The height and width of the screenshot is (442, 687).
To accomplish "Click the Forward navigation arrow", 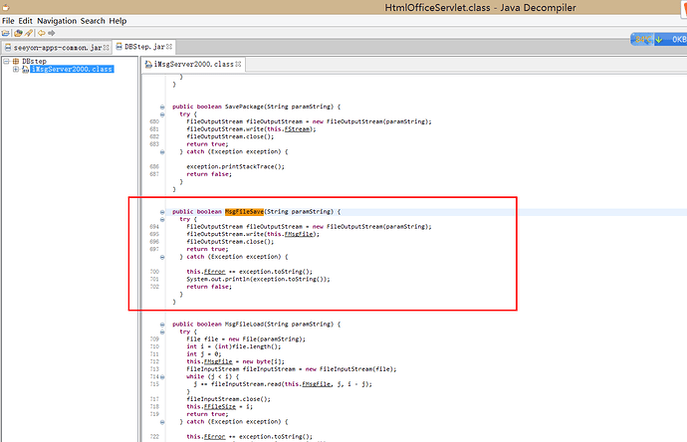I will click(x=54, y=33).
